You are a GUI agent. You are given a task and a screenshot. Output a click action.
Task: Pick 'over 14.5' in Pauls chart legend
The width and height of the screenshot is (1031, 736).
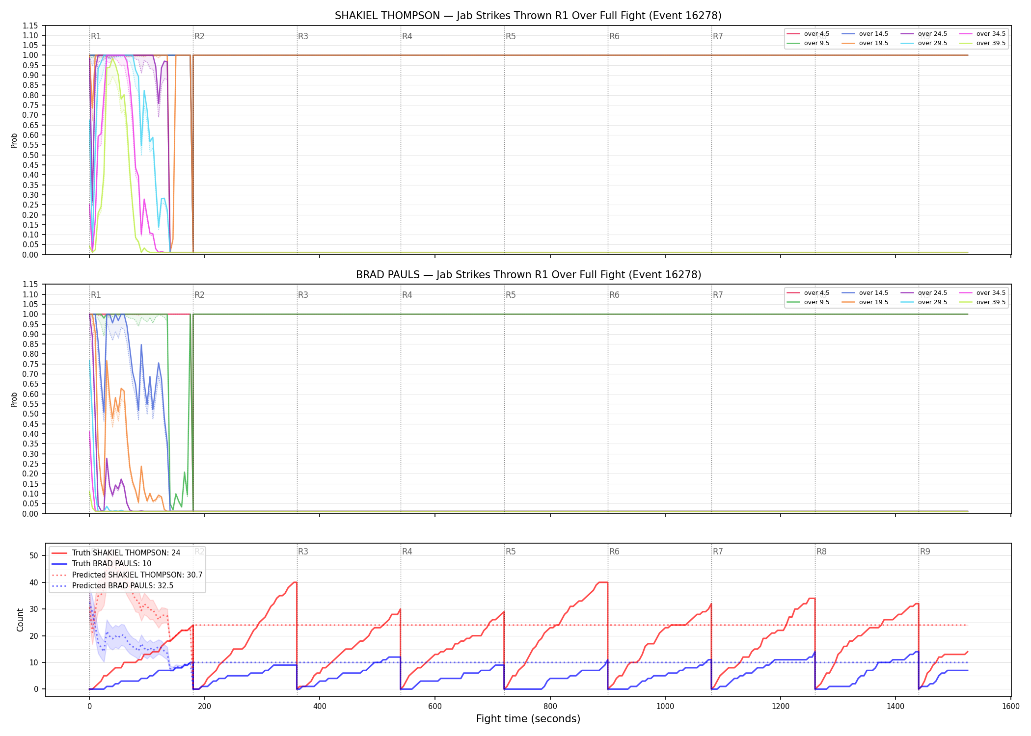[x=865, y=293]
